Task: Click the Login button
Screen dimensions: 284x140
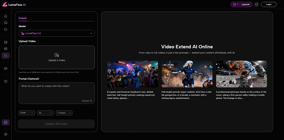Action: coord(269,5)
